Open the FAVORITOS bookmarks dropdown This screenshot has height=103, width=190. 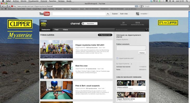pos(105,9)
